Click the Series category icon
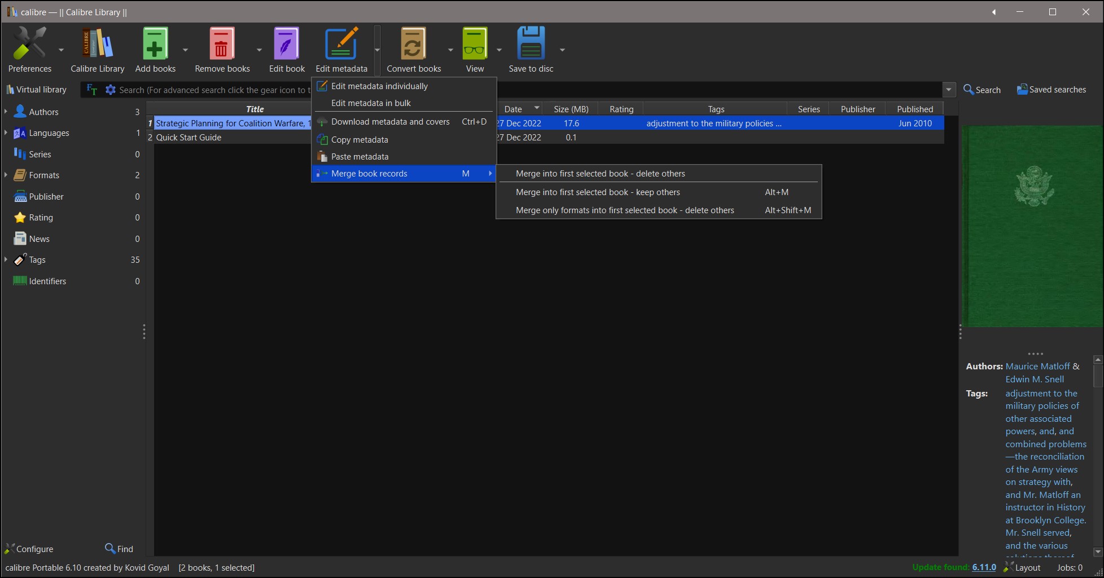Viewport: 1104px width, 578px height. [x=20, y=154]
